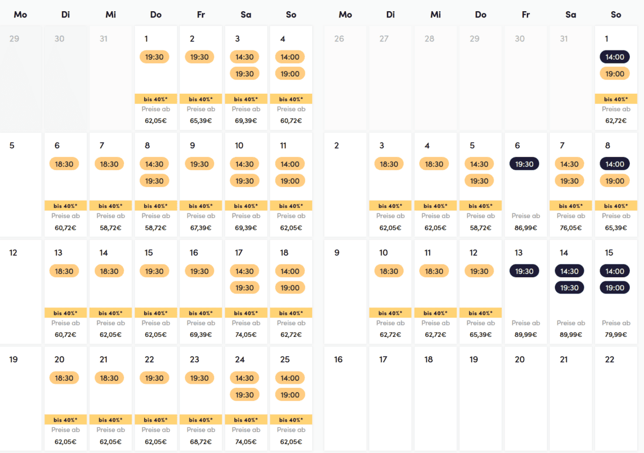This screenshot has height=453, width=644.
Task: Click the 'bis 40%*' badge on Wednesday the 21st
Action: [110, 420]
